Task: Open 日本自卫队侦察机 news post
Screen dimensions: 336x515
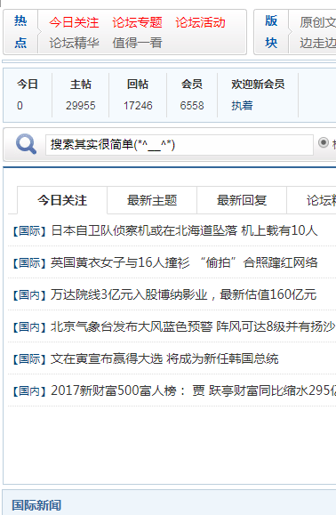Action: coord(184,230)
